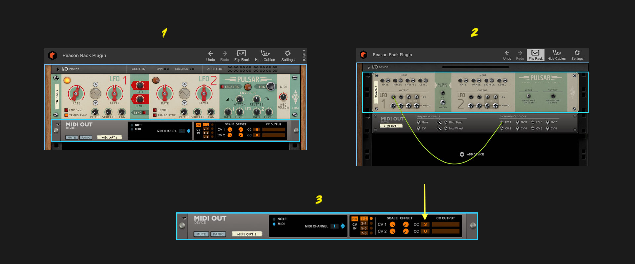
Task: Click MUTE on the first rack's MIDI Out
Action: (x=72, y=137)
